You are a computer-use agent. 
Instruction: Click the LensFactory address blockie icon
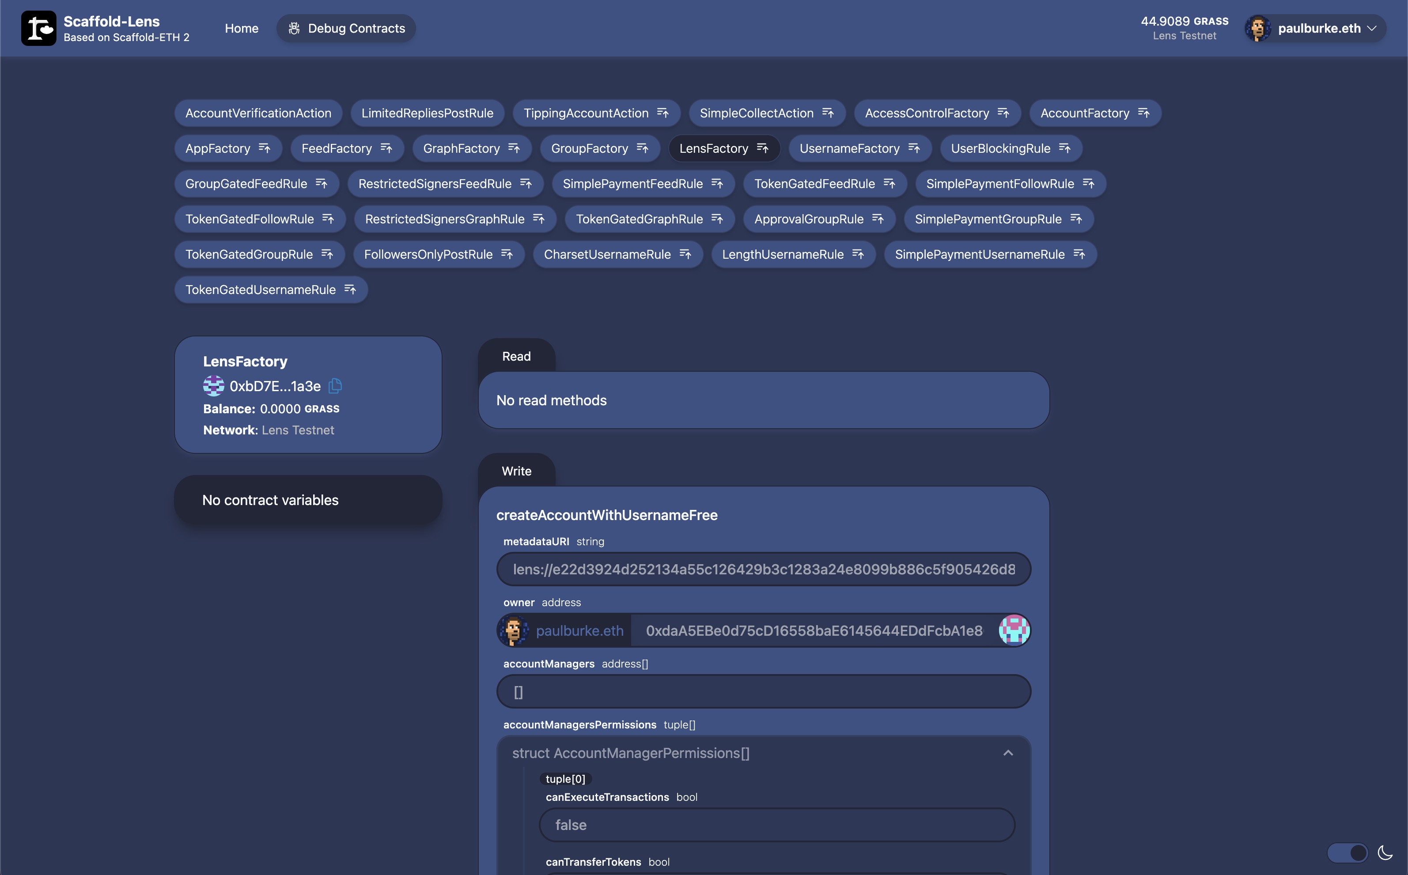pyautogui.click(x=214, y=386)
